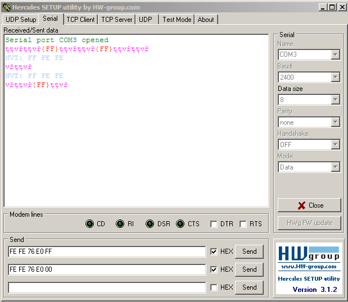Click the DSR modem line indicator
Viewport: 348px width, 302px height.
pos(150,224)
